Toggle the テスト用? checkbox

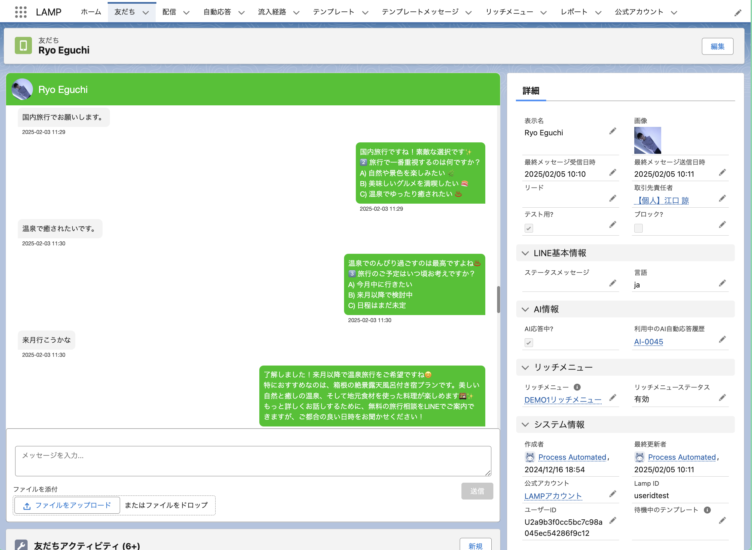529,228
